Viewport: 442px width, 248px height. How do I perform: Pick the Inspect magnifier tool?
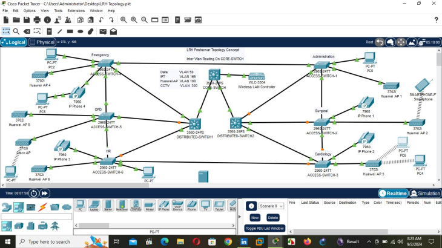[x=16, y=31]
